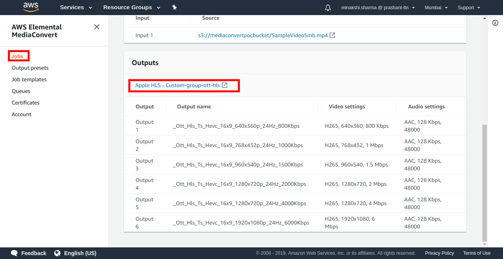Click the Feedback speech bubble icon
This screenshot has height=259, width=503.
[14, 253]
